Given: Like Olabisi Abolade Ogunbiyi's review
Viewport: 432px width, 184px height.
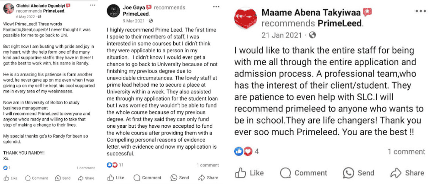Looking at the screenshot, I should point(10,178).
